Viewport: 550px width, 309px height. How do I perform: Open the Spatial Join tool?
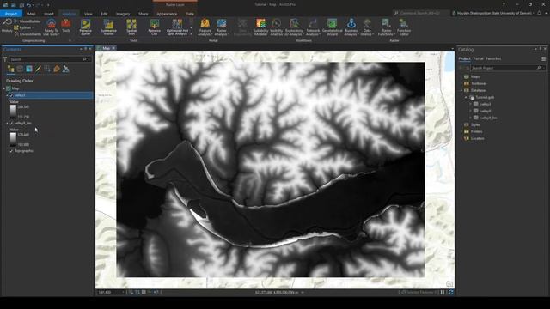click(131, 27)
